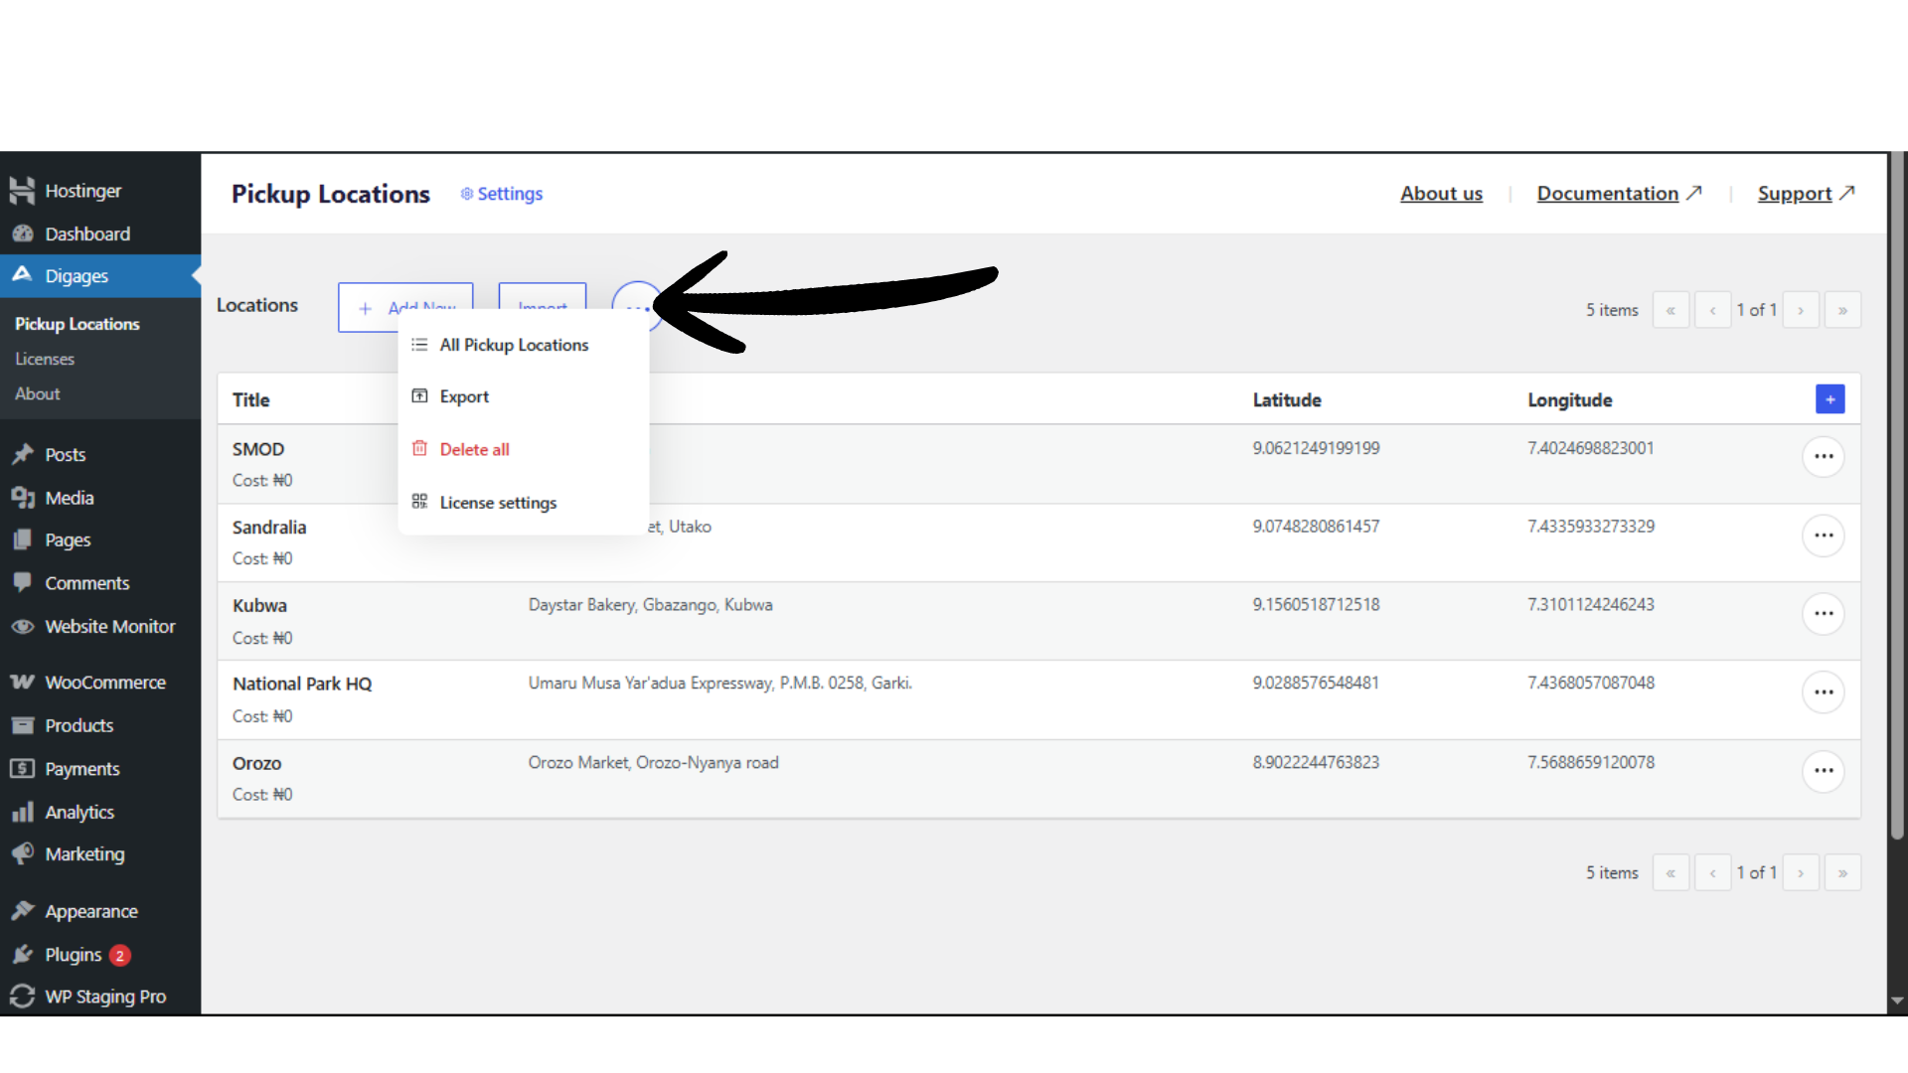Choose Delete all from the dropdown menu
The height and width of the screenshot is (1073, 1908).
tap(474, 448)
